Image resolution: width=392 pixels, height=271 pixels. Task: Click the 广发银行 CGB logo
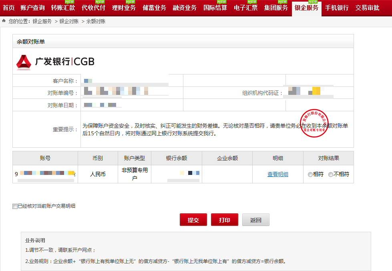click(55, 62)
